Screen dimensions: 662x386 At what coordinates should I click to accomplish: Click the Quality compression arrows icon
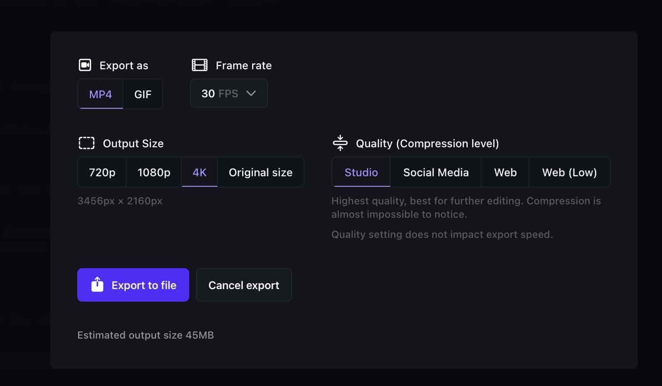(341, 143)
